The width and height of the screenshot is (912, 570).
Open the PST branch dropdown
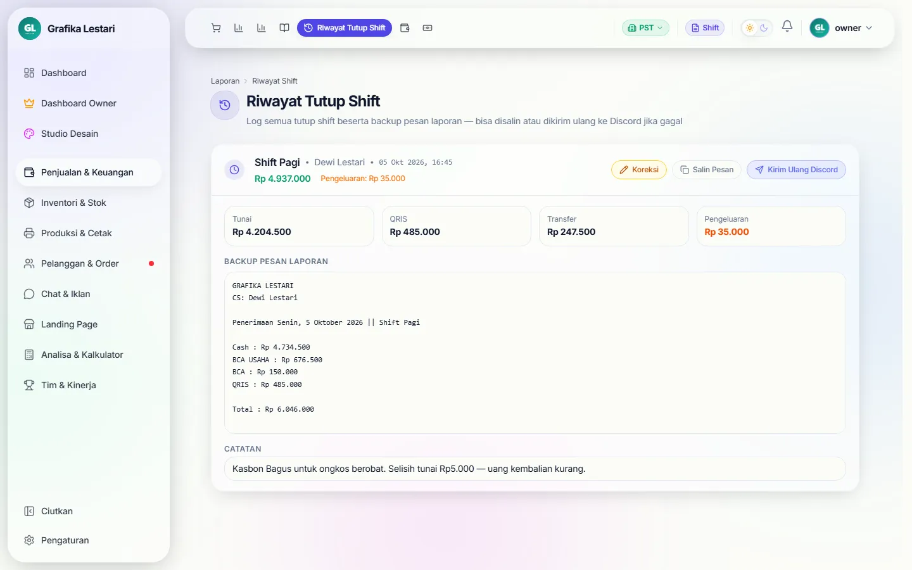[x=645, y=28]
